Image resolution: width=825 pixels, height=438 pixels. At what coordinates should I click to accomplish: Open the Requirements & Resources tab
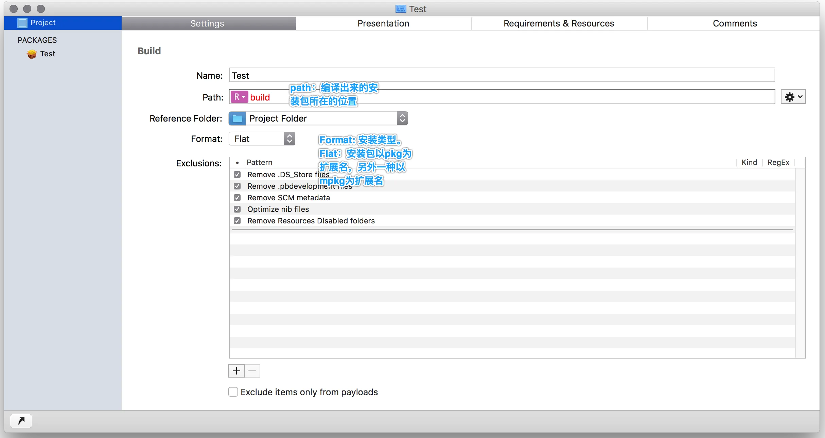coord(559,23)
